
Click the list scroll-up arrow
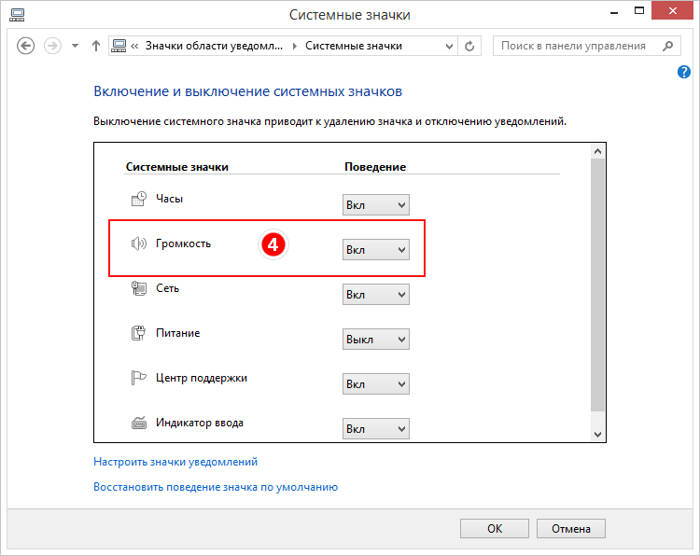tap(597, 152)
